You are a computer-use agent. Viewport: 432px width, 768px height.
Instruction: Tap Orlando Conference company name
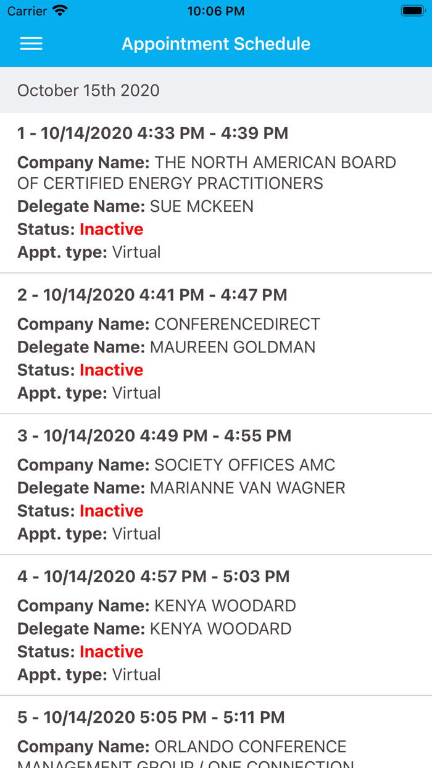pos(250,747)
